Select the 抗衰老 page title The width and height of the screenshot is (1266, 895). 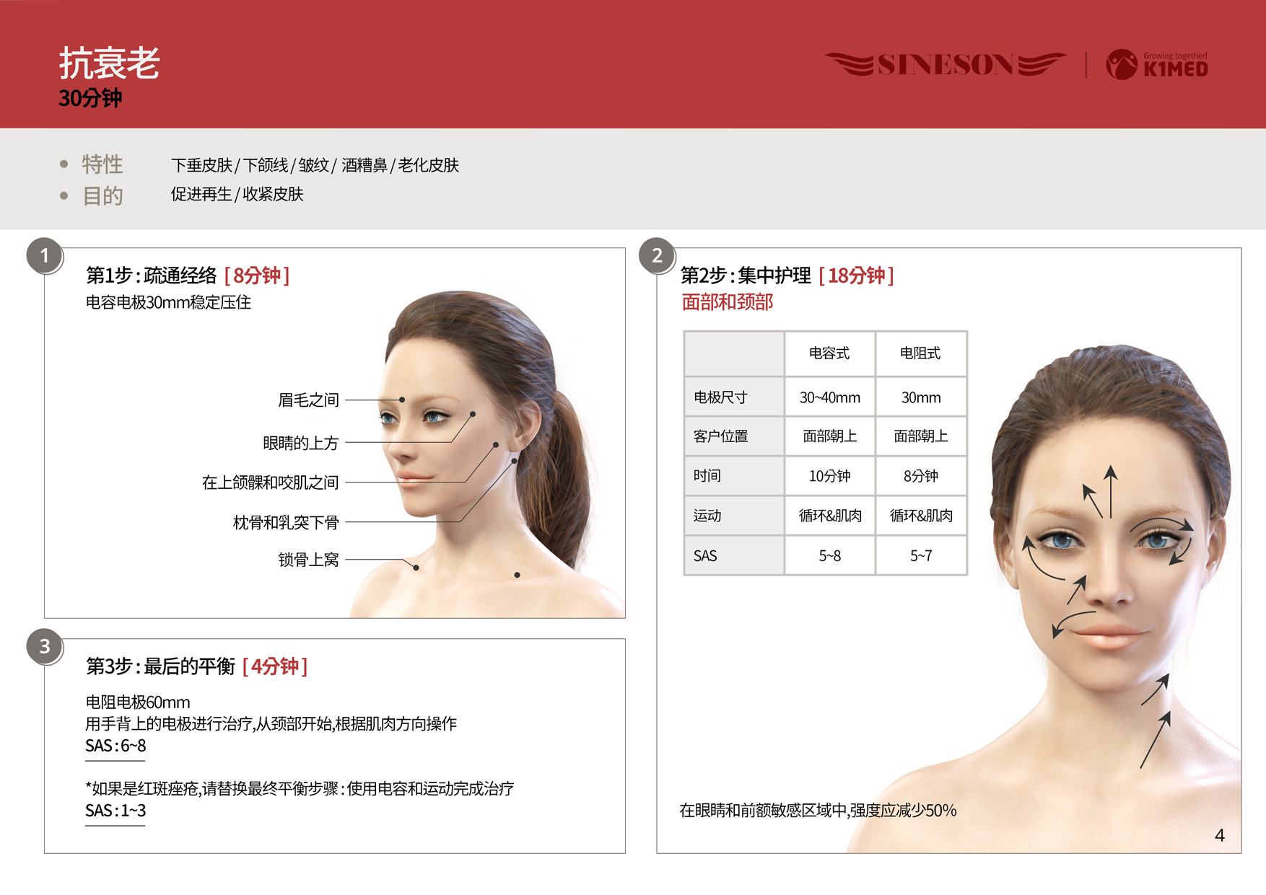[109, 63]
